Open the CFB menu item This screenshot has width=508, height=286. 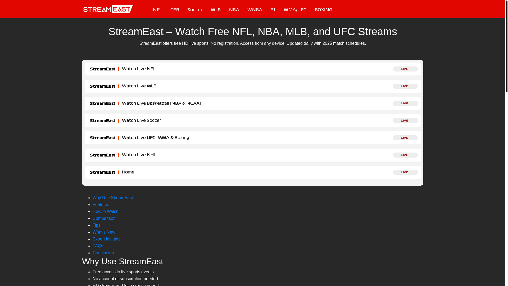[175, 10]
